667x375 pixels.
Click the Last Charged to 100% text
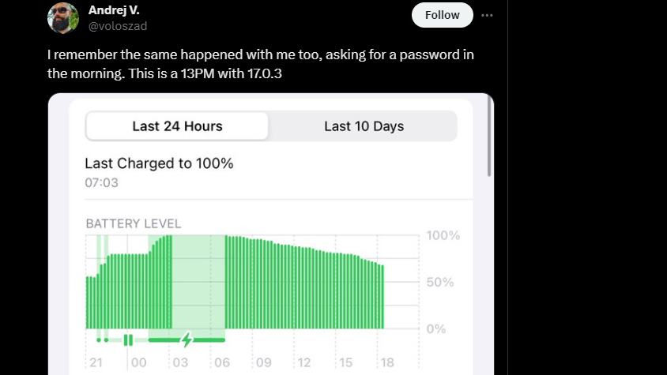(159, 163)
